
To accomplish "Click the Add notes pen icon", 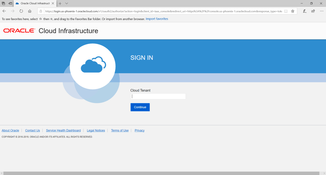I will click(305, 11).
